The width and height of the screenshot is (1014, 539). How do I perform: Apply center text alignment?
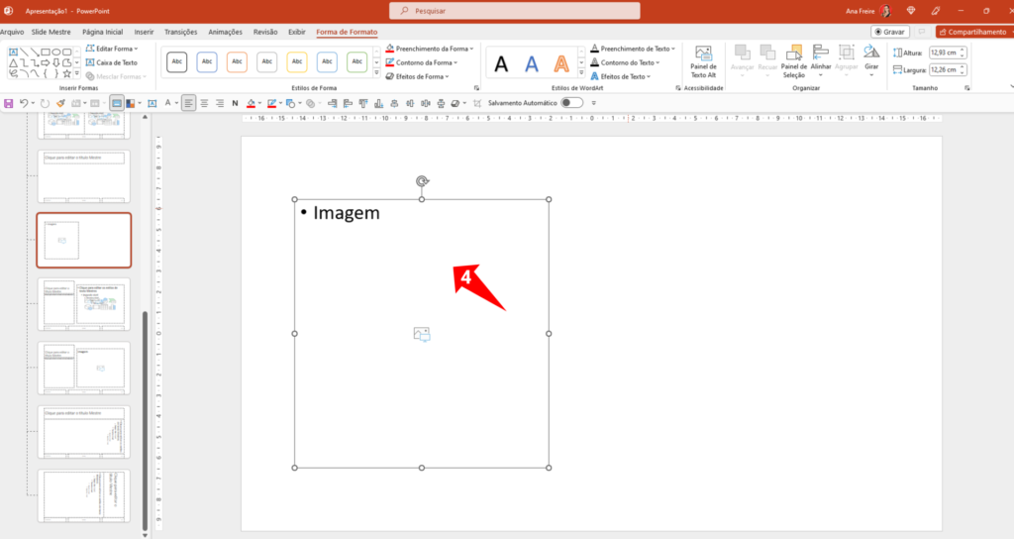pyautogui.click(x=204, y=103)
